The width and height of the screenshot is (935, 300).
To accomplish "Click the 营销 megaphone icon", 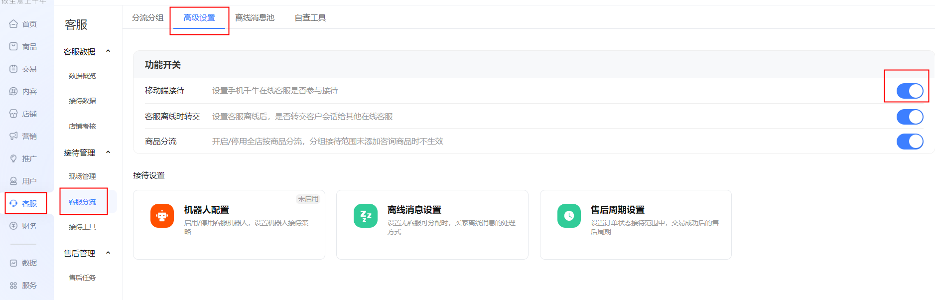I will coord(13,136).
